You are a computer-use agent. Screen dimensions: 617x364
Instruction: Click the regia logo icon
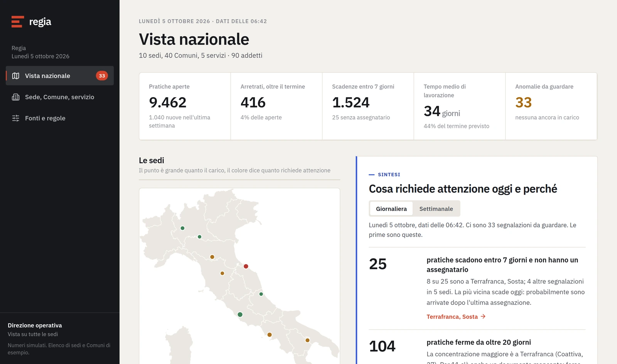click(18, 22)
